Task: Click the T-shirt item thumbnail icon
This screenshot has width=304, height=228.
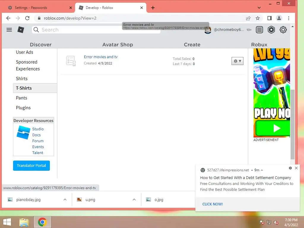Action: pos(71,61)
